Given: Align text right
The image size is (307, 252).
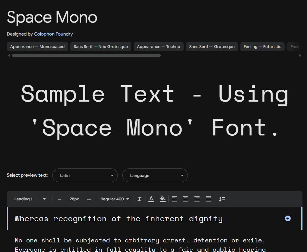Looking at the screenshot, I should 197,199.
